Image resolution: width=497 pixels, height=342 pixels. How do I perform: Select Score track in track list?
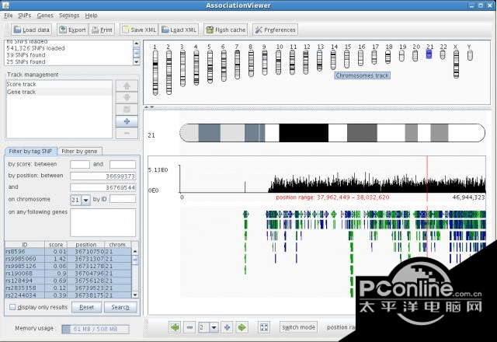(x=59, y=84)
